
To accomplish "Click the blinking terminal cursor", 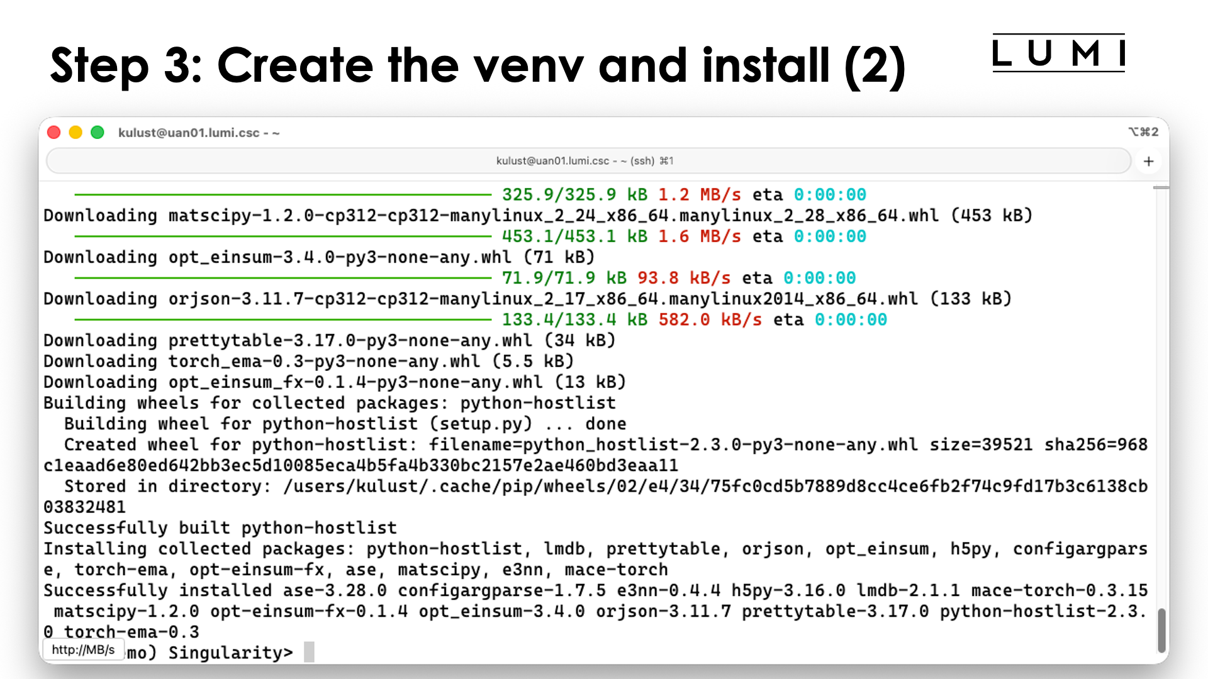I will tap(308, 653).
